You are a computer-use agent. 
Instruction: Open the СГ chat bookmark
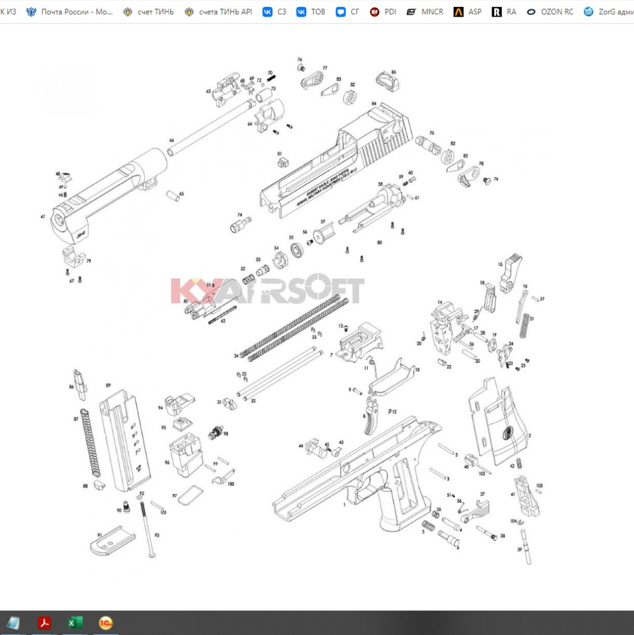[347, 11]
